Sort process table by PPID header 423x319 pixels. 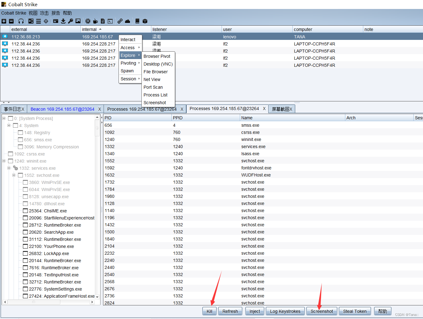click(x=205, y=118)
